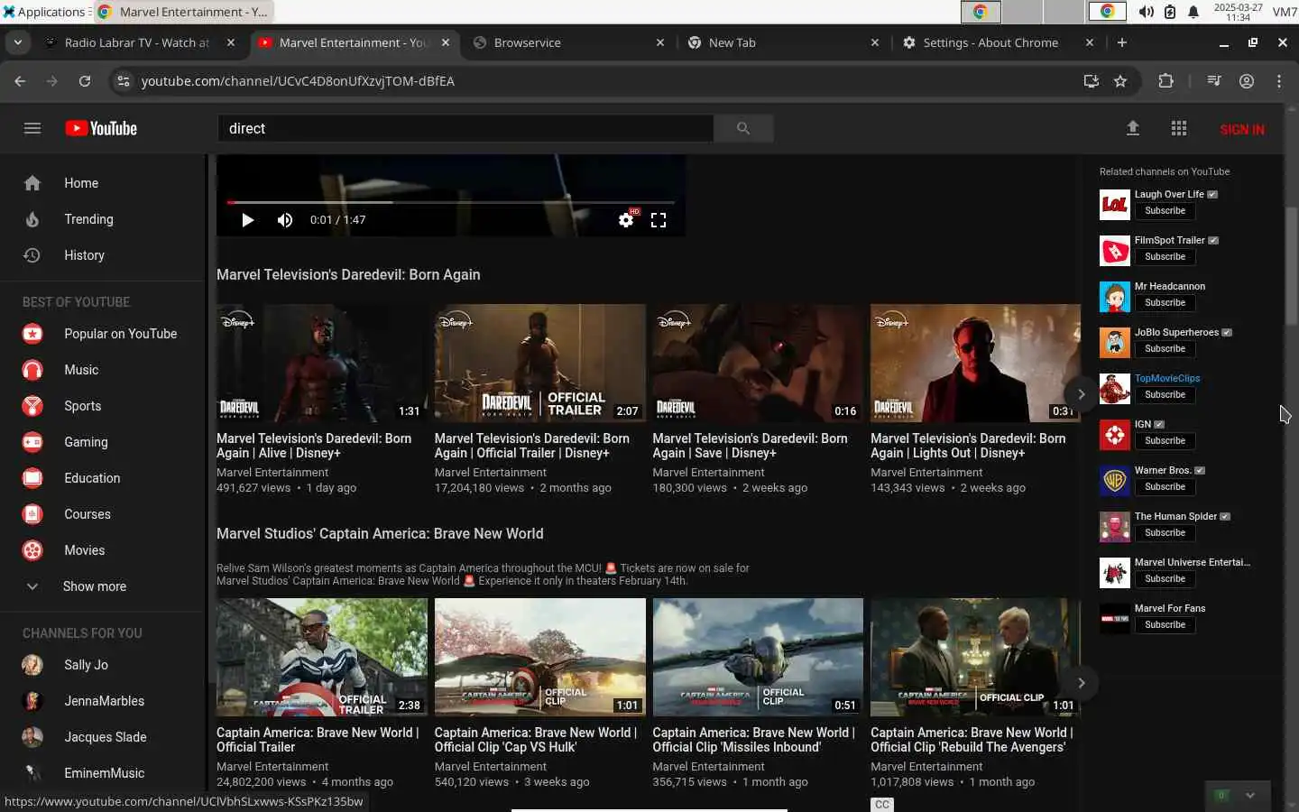
Task: Switch to the New Tab tab
Action: pyautogui.click(x=783, y=42)
